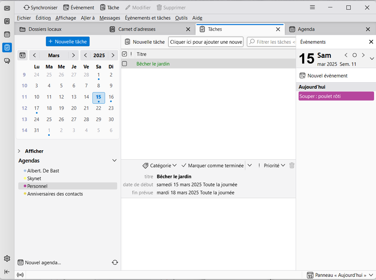Select the Bêcher le jardin task row
This screenshot has width=376, height=280.
point(208,63)
